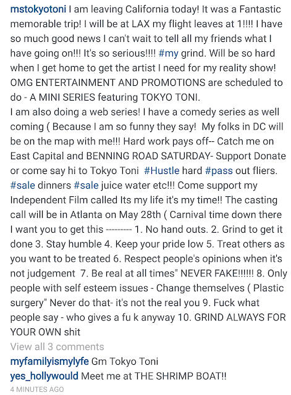Open the mstokyotoni profile link
The height and width of the screenshot is (395, 291).
point(38,9)
